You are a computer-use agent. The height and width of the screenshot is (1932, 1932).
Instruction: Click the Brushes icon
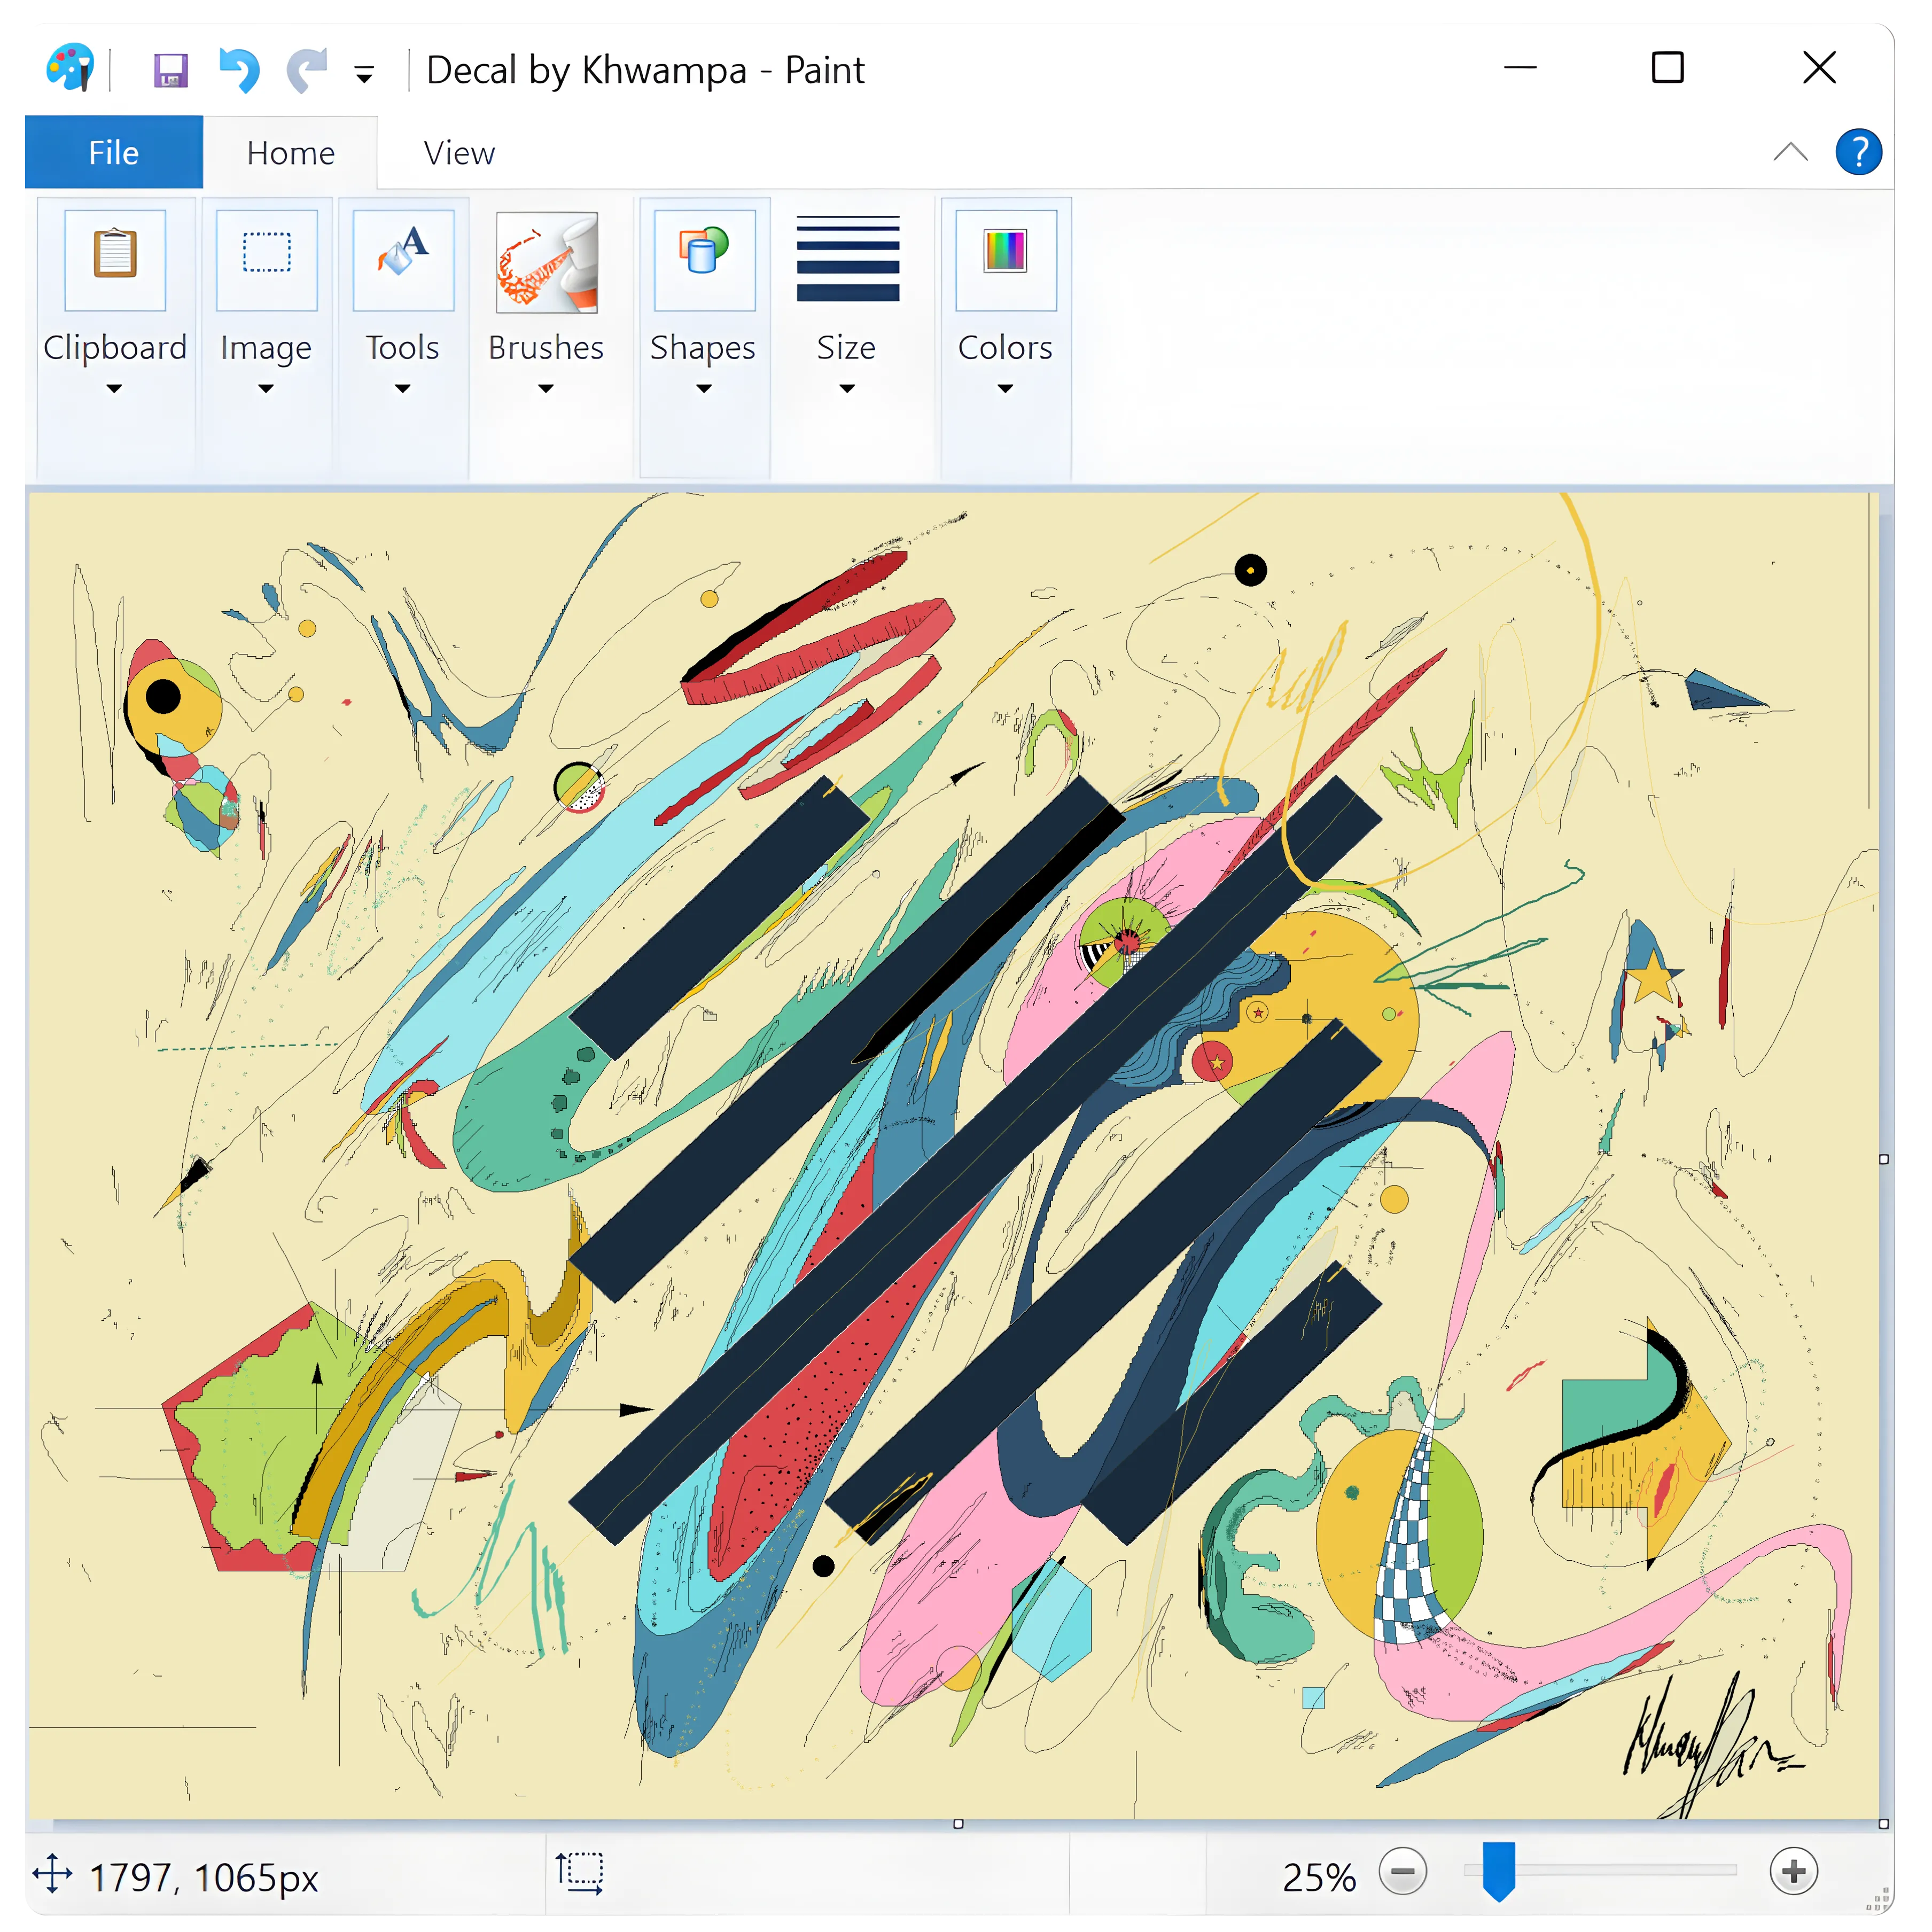(546, 262)
